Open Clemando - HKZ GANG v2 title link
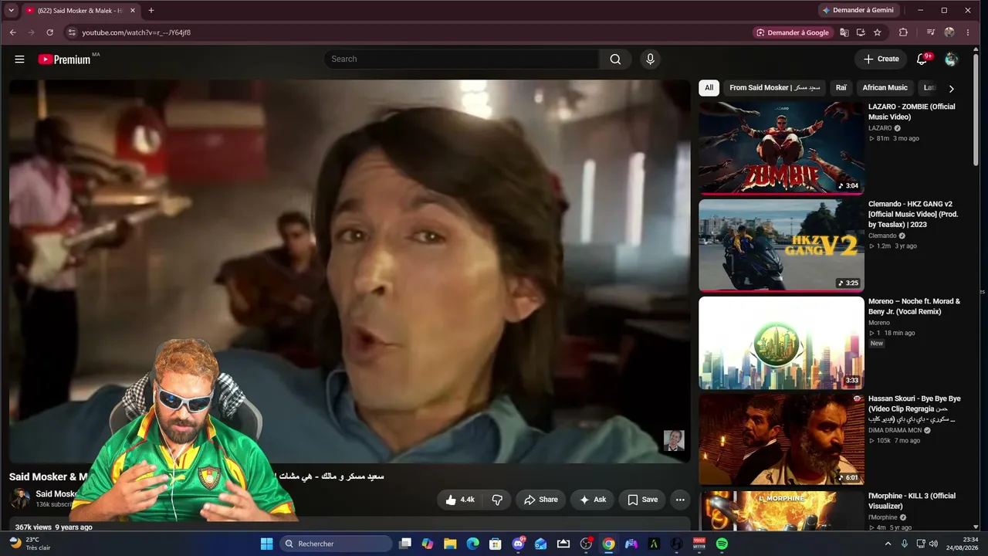988x556 pixels. coord(913,214)
